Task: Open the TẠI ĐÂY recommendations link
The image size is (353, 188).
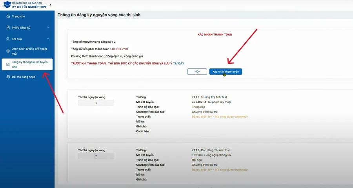Action: coord(178,63)
